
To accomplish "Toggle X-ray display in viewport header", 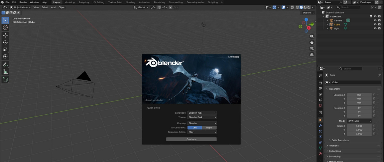I will click(x=293, y=7).
